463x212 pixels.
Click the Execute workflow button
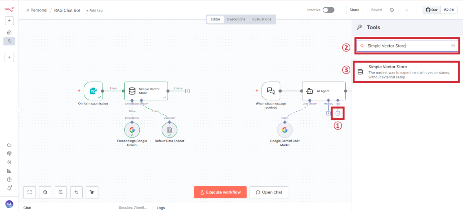pos(220,192)
